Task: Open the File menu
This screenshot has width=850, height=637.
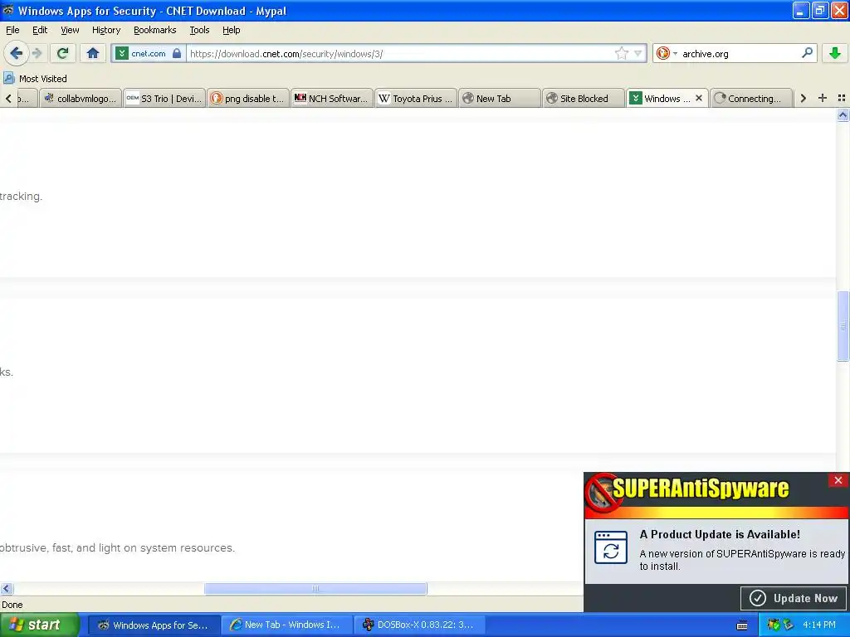Action: [x=12, y=30]
